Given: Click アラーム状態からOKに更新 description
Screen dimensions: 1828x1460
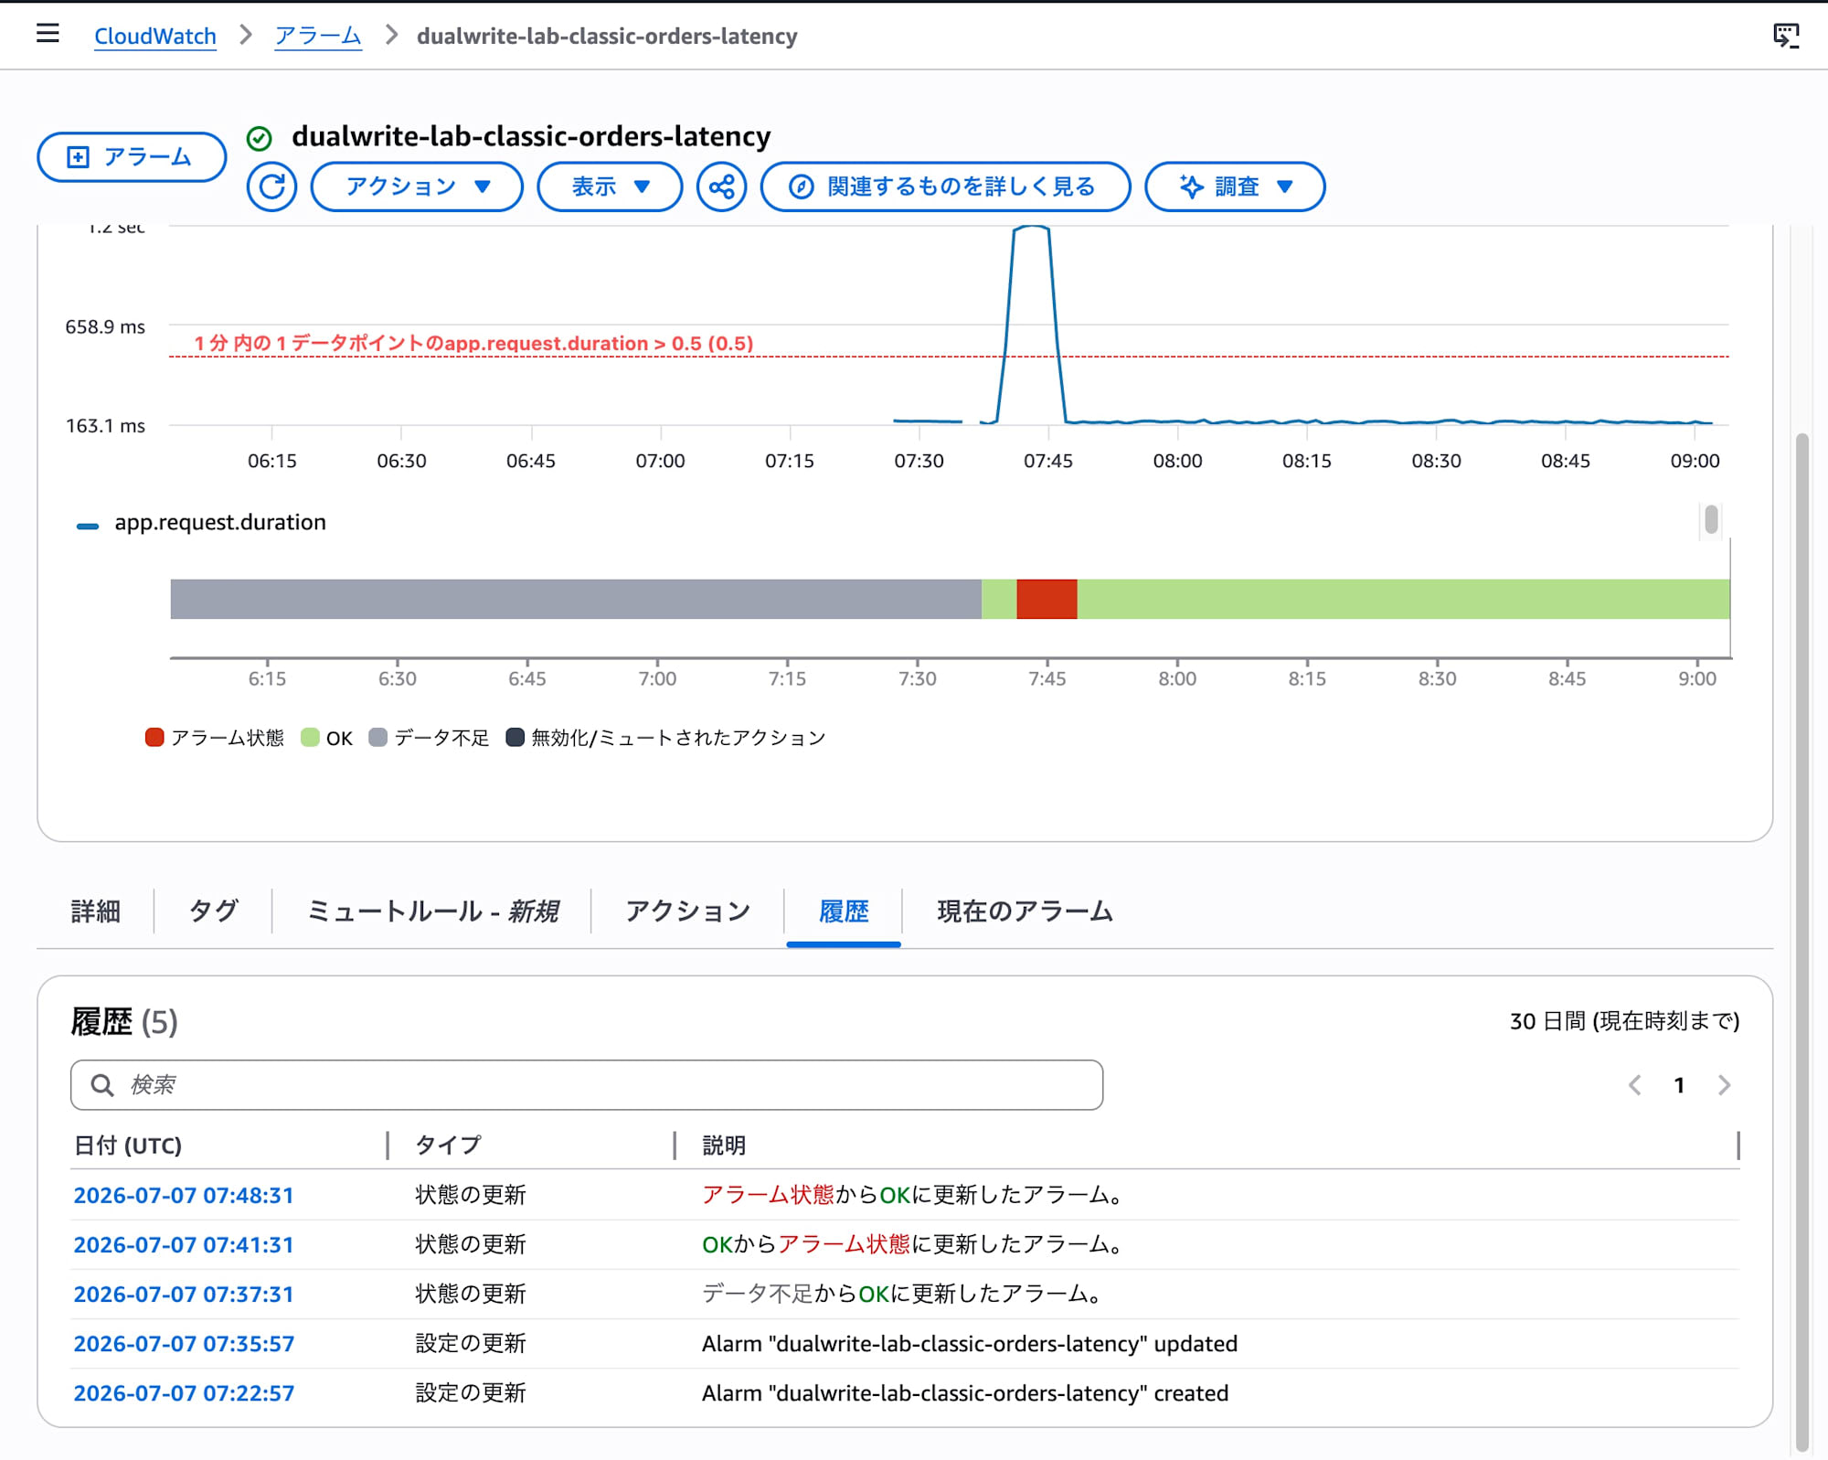Looking at the screenshot, I should 912,1195.
